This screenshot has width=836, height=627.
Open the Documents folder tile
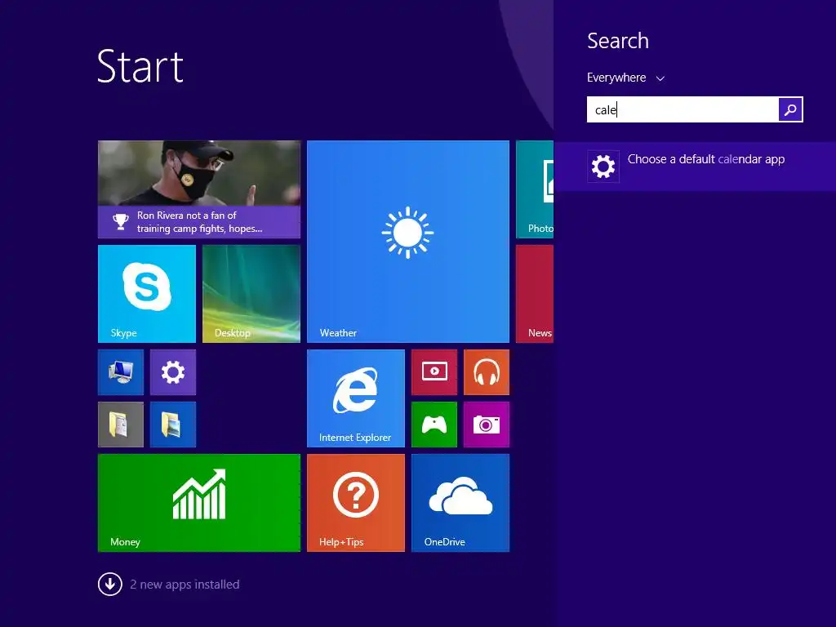(x=121, y=425)
